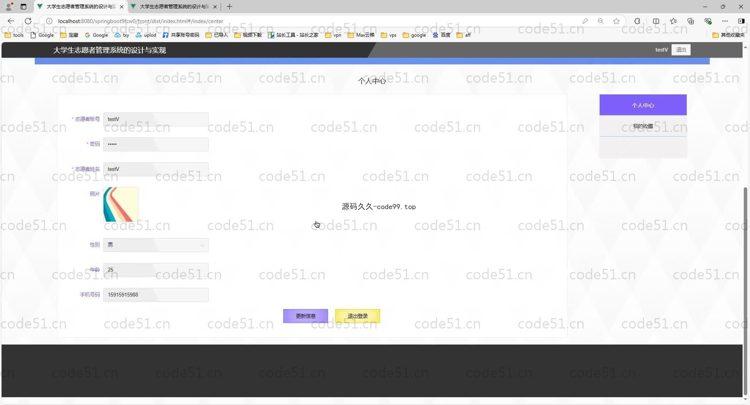
Task: Open the profile avatar icon
Action: click(9, 6)
